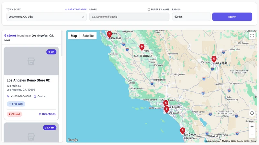Click map marker B near Long Beach

click(166, 109)
